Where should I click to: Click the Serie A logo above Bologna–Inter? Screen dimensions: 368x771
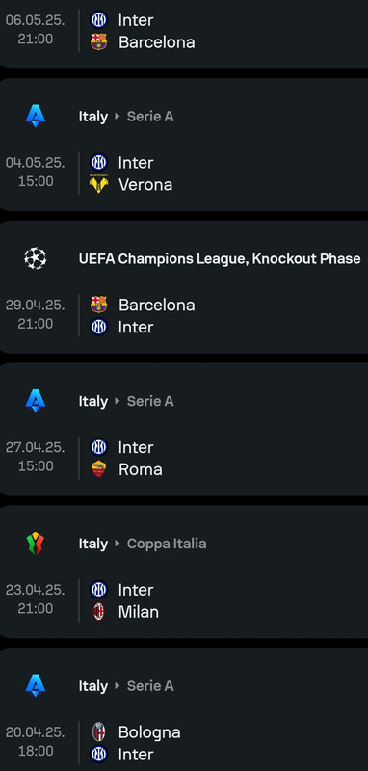36,686
